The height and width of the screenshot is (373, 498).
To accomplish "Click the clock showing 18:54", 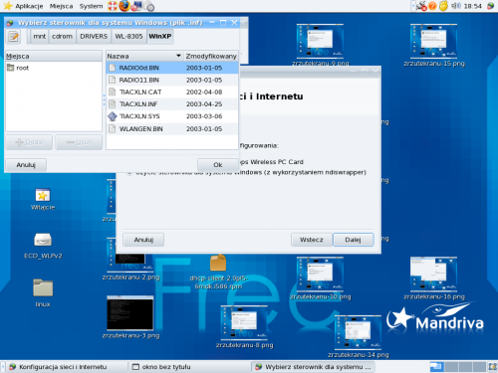I will [x=473, y=6].
